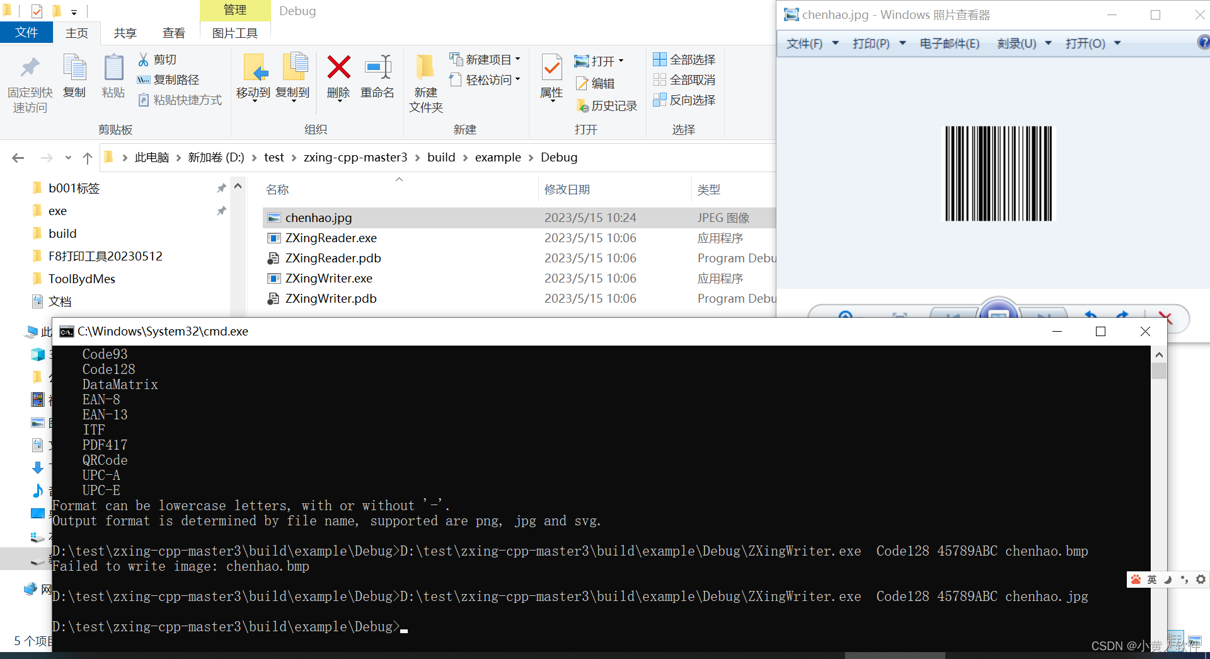Screen dimensions: 1210x659
Task: Click Copy path (复制路径)
Action: click(x=168, y=79)
